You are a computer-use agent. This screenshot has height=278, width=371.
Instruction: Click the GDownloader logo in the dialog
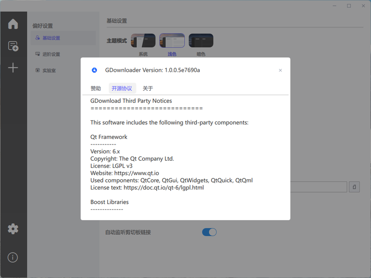click(x=95, y=70)
